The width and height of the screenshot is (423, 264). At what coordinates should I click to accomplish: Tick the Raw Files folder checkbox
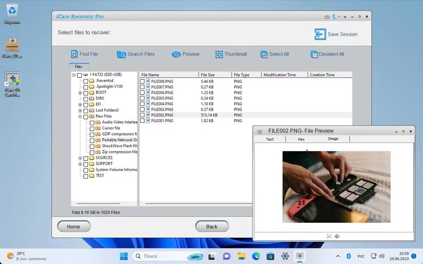point(86,117)
